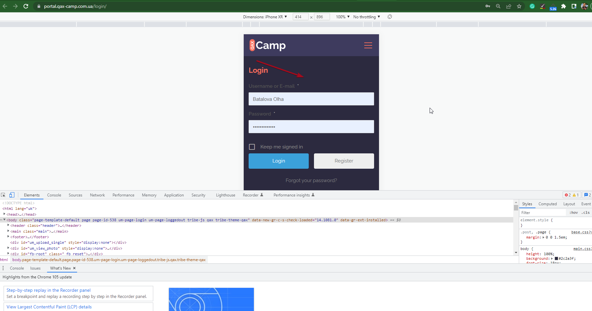Click the Todoist extension checkmark icon
592x311 pixels.
[x=543, y=6]
